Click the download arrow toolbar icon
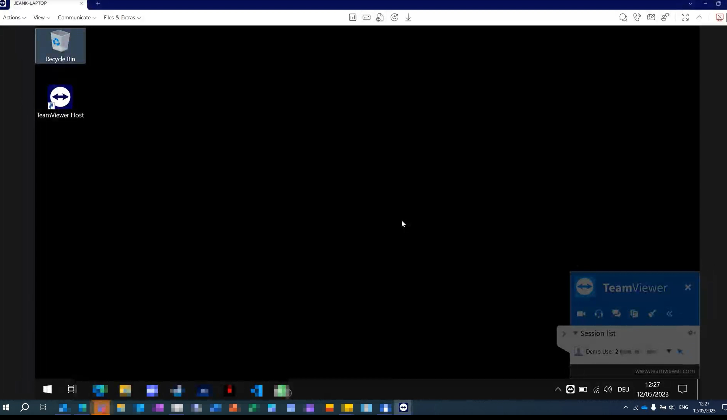The image size is (727, 420). click(x=408, y=17)
